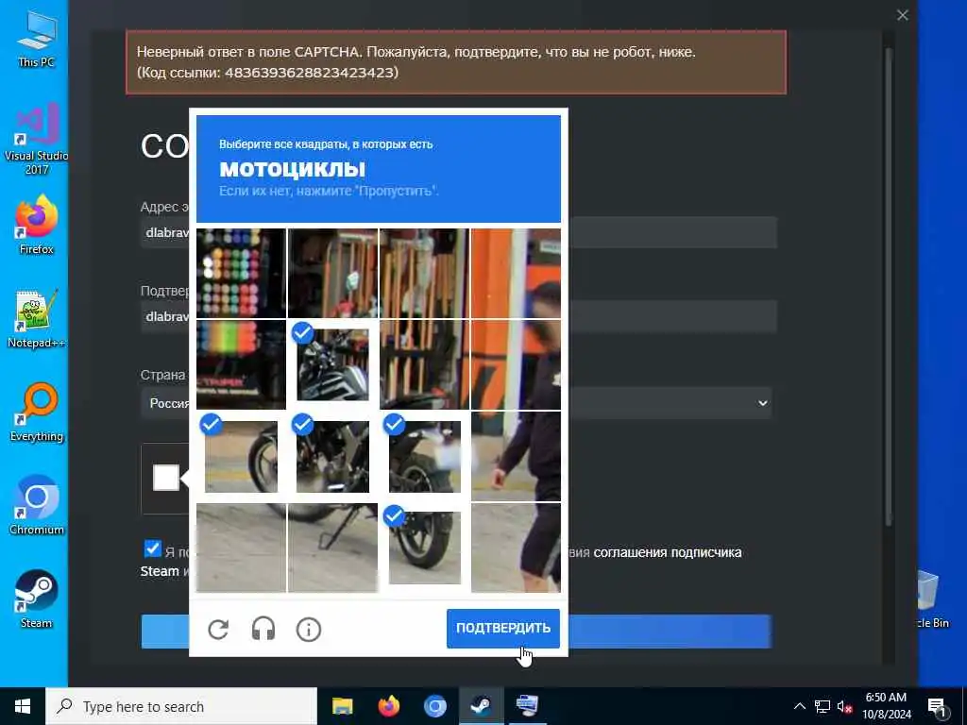This screenshot has height=725, width=967.
Task: Click the taskbar 'Type here to search' box
Action: coord(181,706)
